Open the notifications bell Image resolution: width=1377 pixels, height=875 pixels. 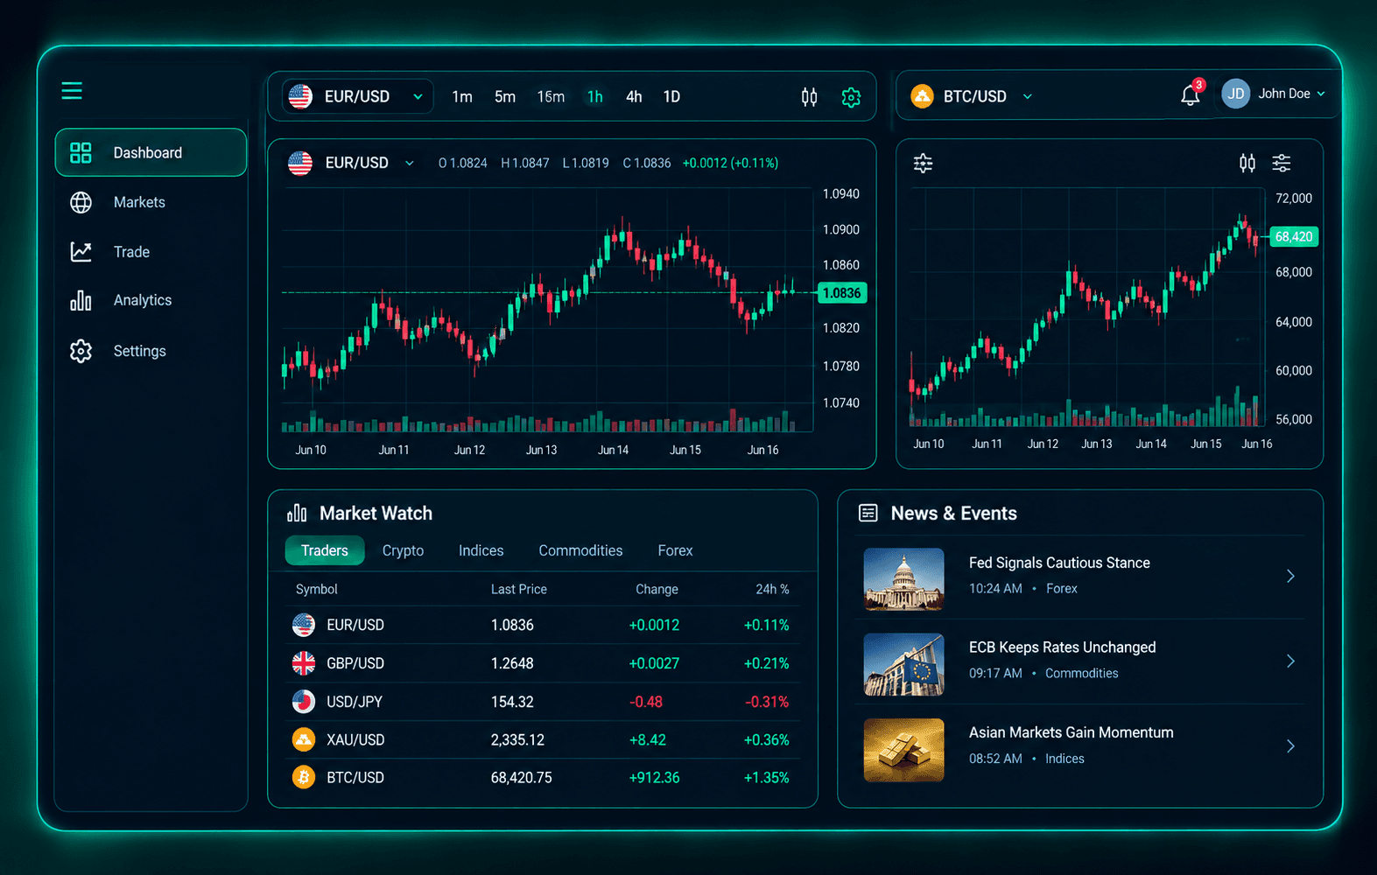pos(1191,95)
